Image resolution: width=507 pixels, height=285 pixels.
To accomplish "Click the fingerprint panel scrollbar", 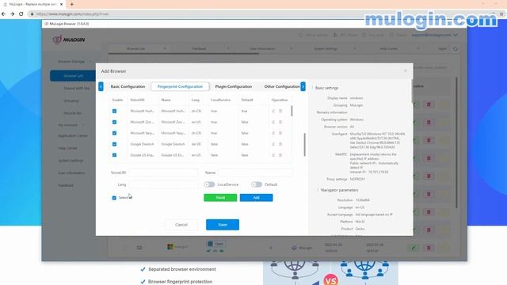I will click(x=304, y=144).
